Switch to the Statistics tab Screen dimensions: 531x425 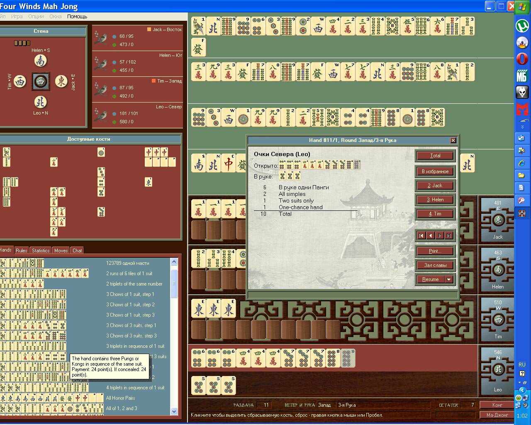point(41,250)
